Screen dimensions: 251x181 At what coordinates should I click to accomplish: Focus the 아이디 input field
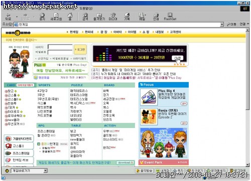click(x=60, y=47)
